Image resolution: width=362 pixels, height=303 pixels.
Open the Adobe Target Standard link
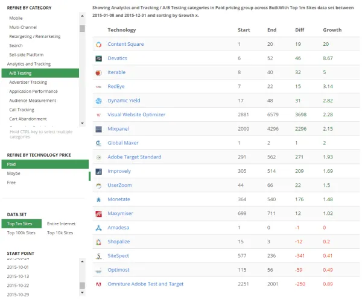[x=134, y=157]
